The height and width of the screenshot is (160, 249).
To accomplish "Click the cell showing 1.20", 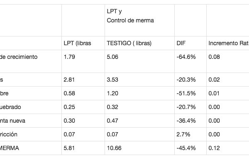I will click(139, 93).
